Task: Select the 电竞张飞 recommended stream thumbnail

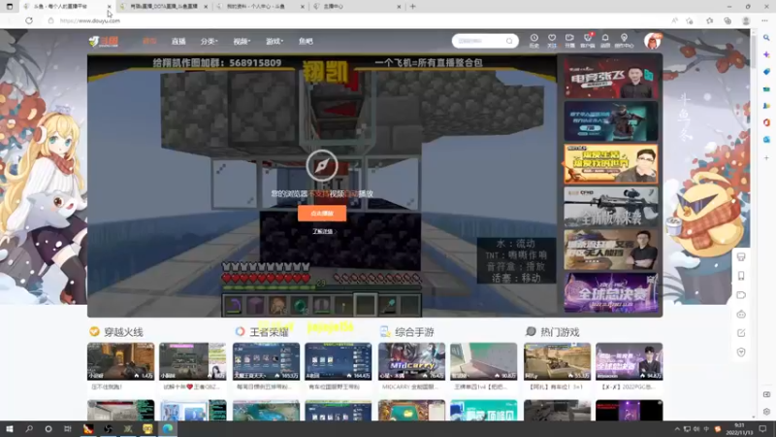Action: tap(611, 79)
